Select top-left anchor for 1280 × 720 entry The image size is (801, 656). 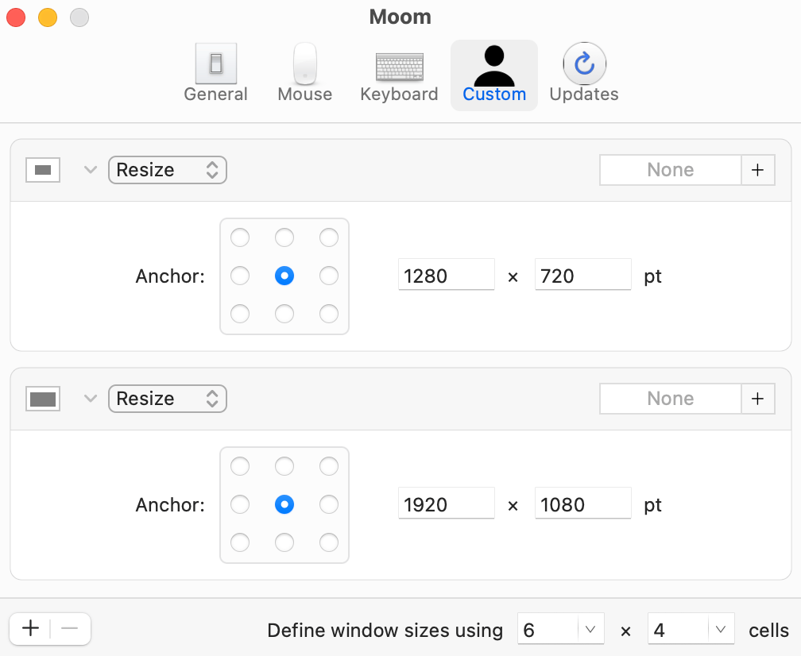point(240,237)
